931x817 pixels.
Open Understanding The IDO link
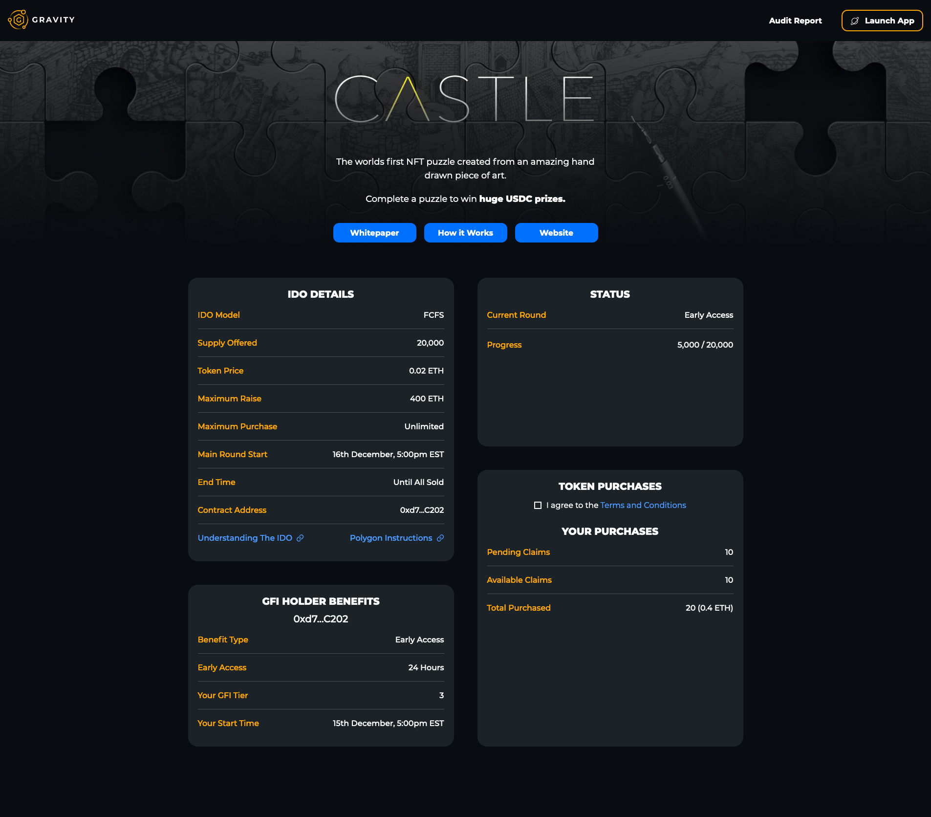tap(245, 538)
